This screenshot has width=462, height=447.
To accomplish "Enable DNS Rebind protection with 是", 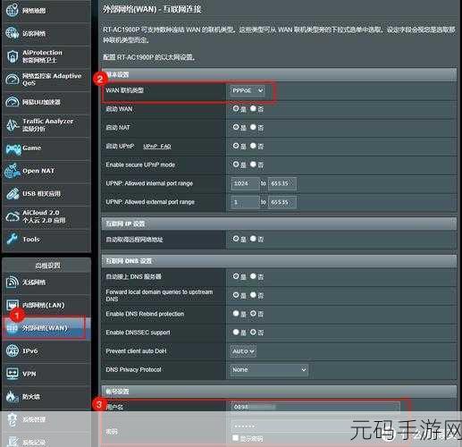I will 236,313.
